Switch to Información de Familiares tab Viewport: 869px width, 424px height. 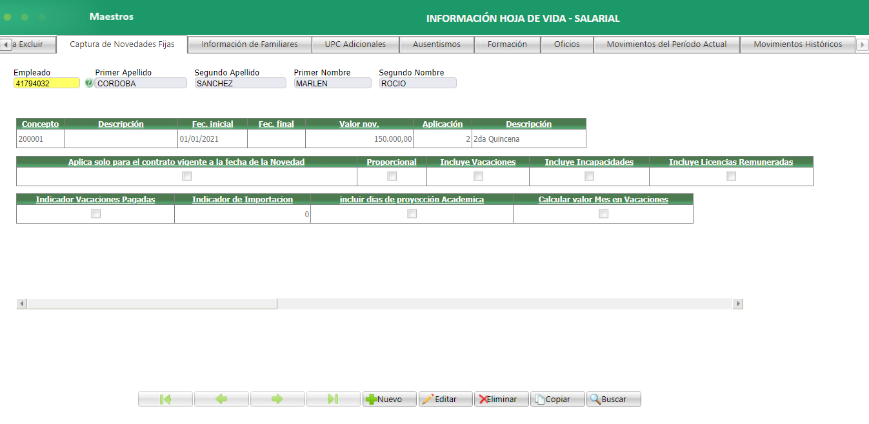click(x=250, y=44)
